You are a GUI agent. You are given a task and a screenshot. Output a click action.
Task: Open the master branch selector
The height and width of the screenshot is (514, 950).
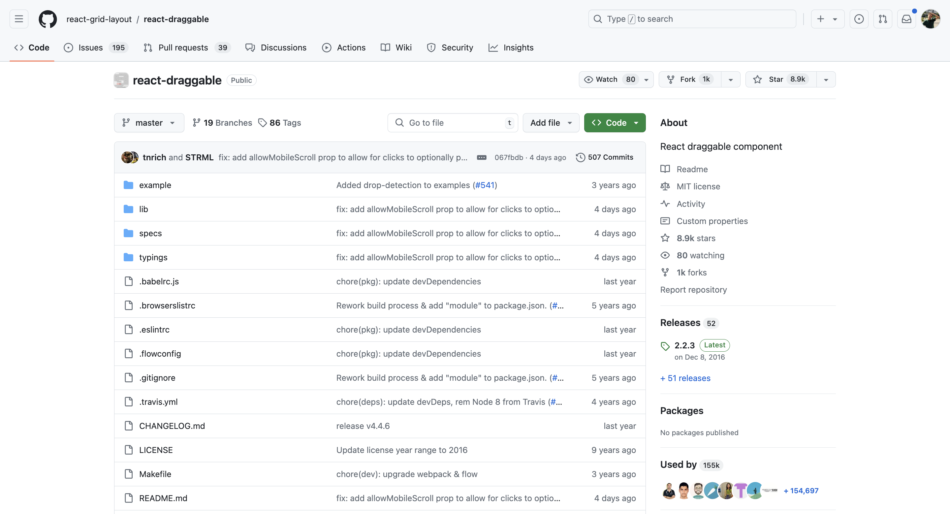pos(149,122)
